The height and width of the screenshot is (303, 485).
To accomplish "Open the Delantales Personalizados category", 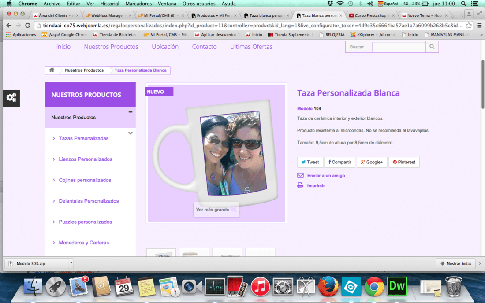I will pyautogui.click(x=89, y=201).
